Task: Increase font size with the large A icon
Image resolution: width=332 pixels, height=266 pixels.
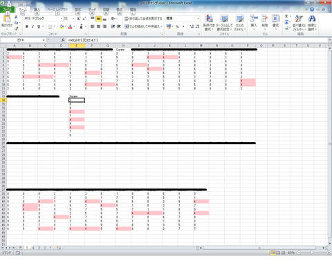Action: click(x=78, y=19)
